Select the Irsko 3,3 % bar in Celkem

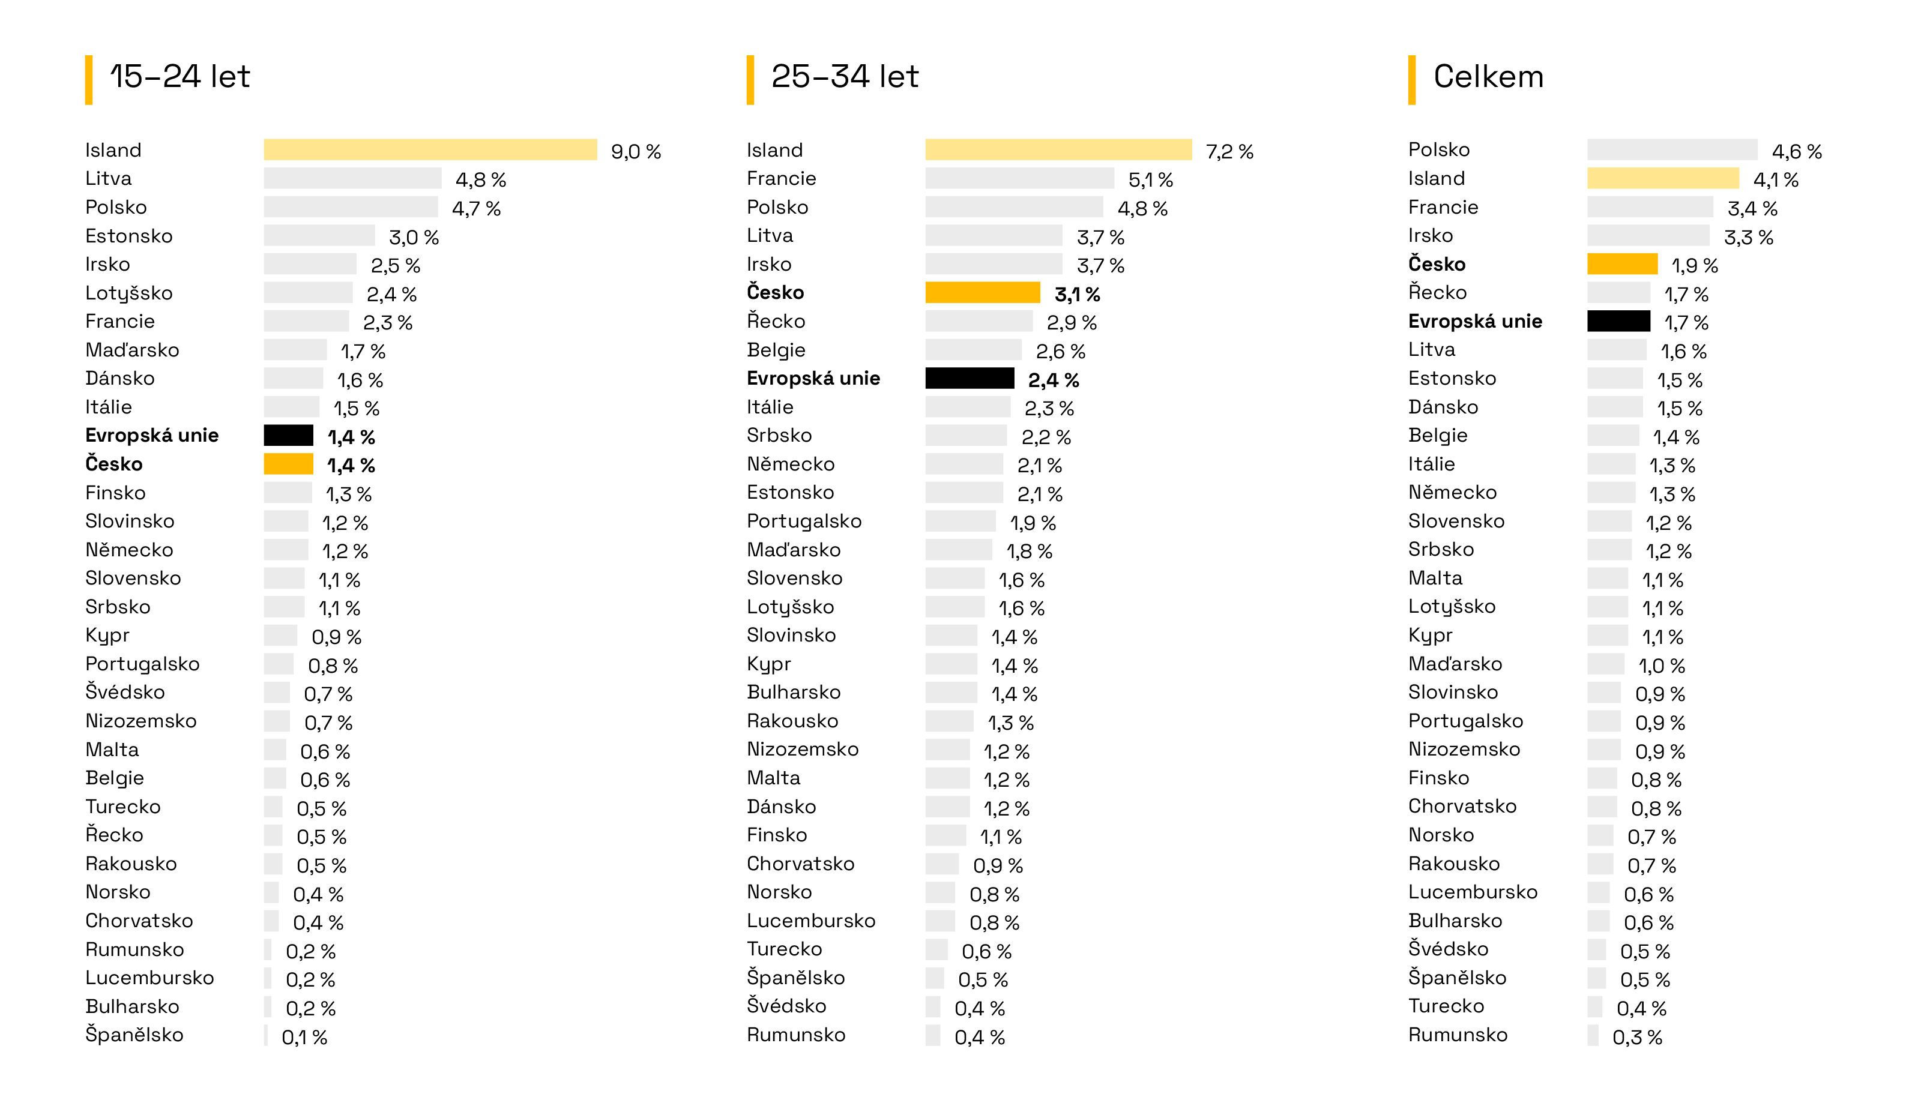pyautogui.click(x=1648, y=236)
